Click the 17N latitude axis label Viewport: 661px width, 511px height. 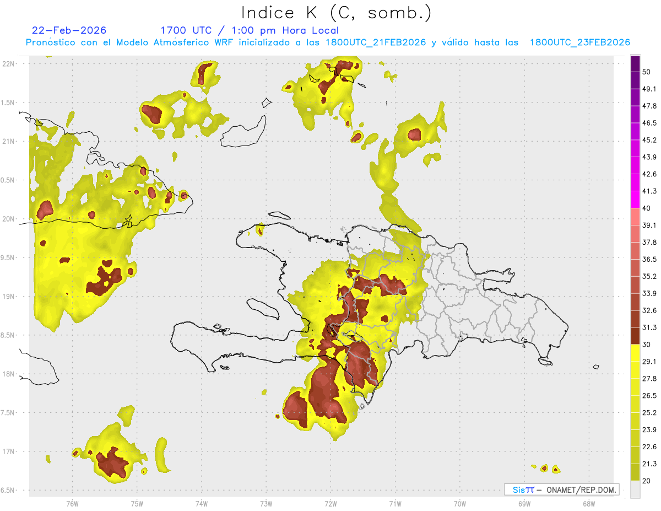[x=9, y=451]
